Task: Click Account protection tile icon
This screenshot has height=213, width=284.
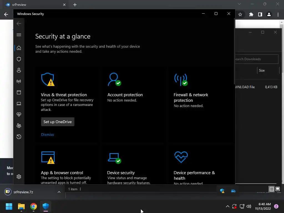Action: coord(114,79)
